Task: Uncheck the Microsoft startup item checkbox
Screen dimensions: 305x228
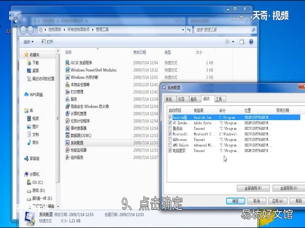Action: coord(170,134)
